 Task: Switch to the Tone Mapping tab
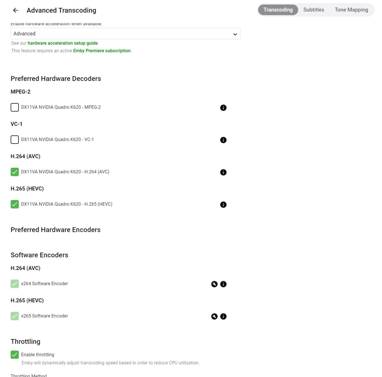(351, 10)
